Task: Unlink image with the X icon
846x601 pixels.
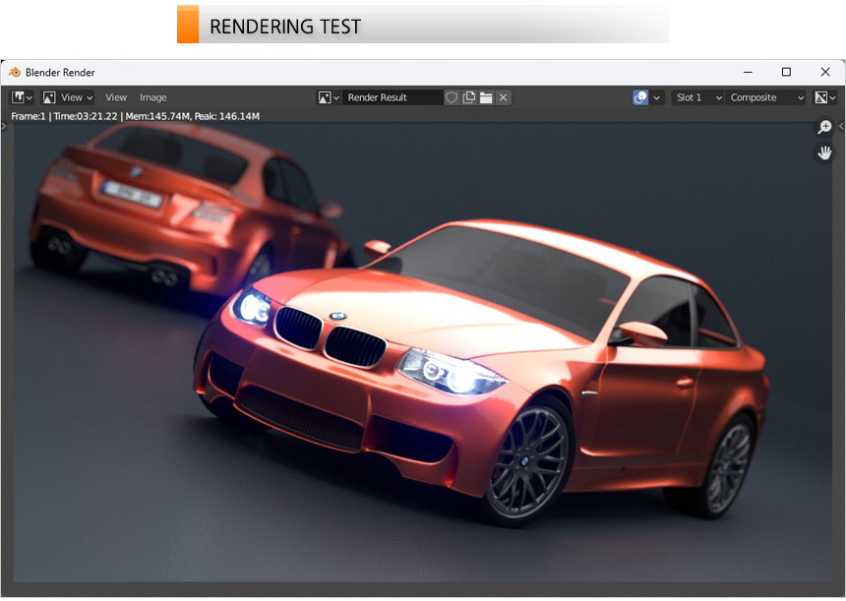Action: [503, 97]
